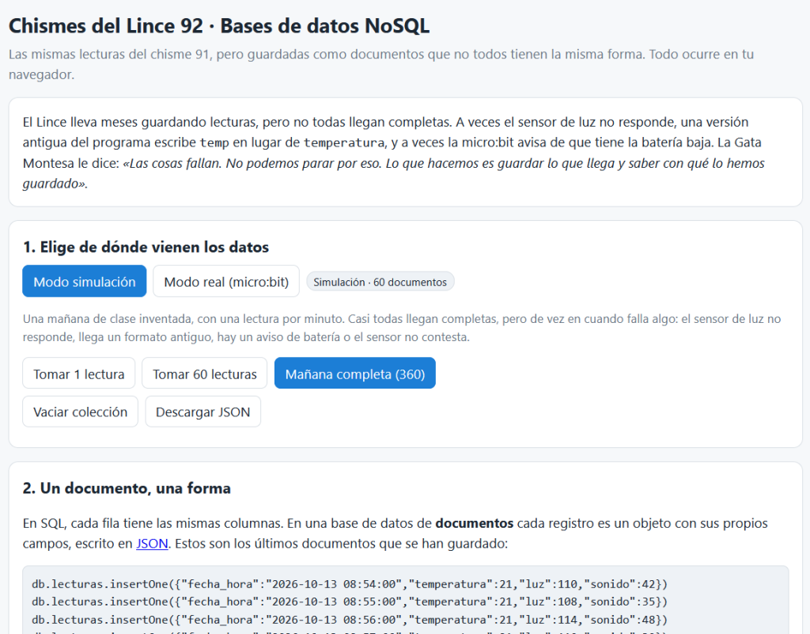
Task: Click heading 1. Elige de dónde vienen los datos
Action: [x=146, y=247]
